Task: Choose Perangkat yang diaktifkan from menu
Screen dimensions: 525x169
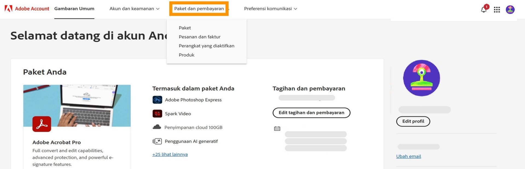Action: point(206,46)
